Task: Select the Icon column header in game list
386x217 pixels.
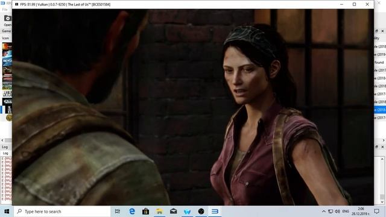Action: pyautogui.click(x=5, y=38)
